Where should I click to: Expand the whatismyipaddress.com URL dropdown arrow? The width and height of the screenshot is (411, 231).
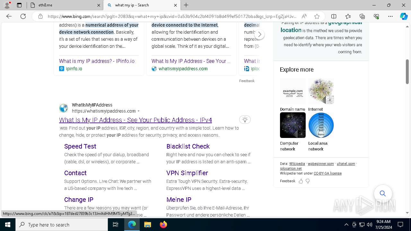[x=139, y=111]
